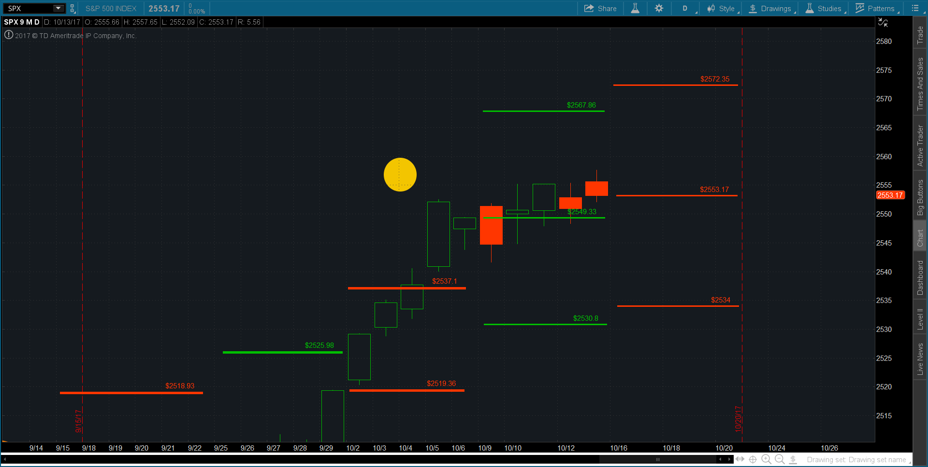Click the zoom in magnifier icon
928x467 pixels.
tap(766, 459)
